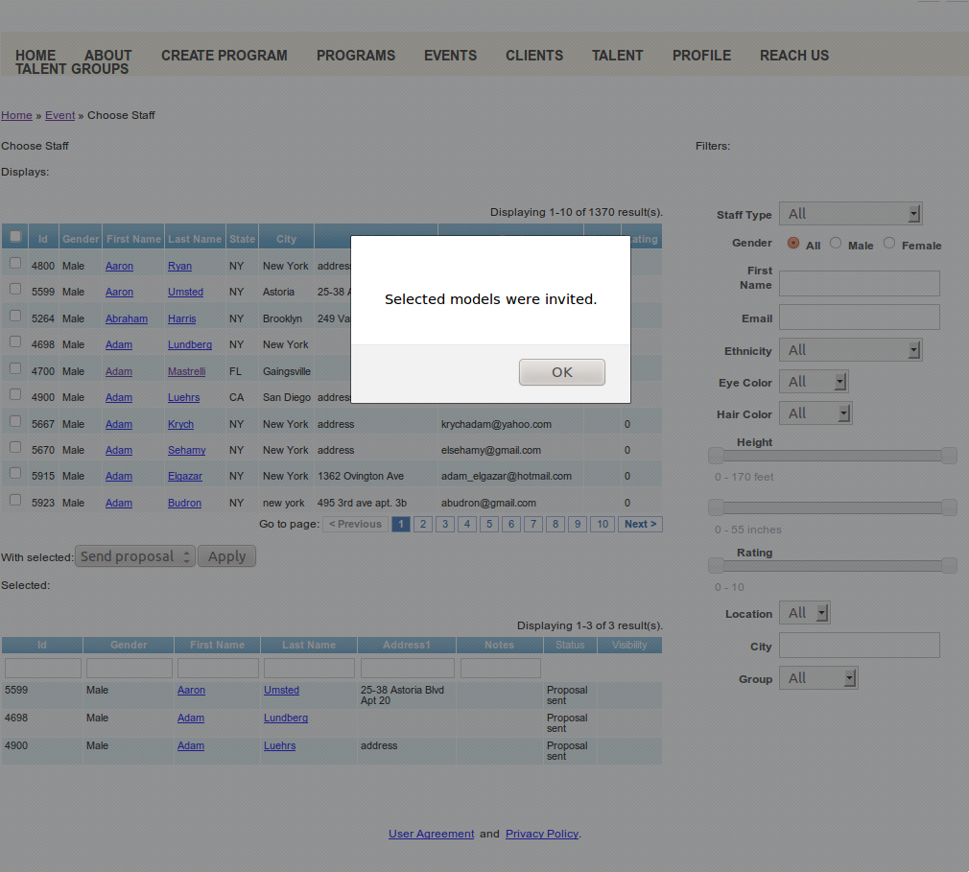
Task: Check the row for Id 5599
Action: click(15, 289)
